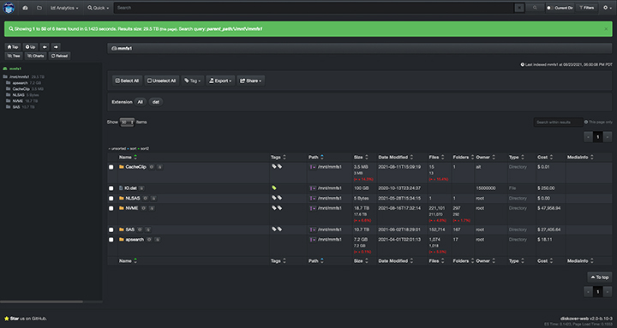Change the Show items count selector
This screenshot has height=328, width=617.
point(127,122)
